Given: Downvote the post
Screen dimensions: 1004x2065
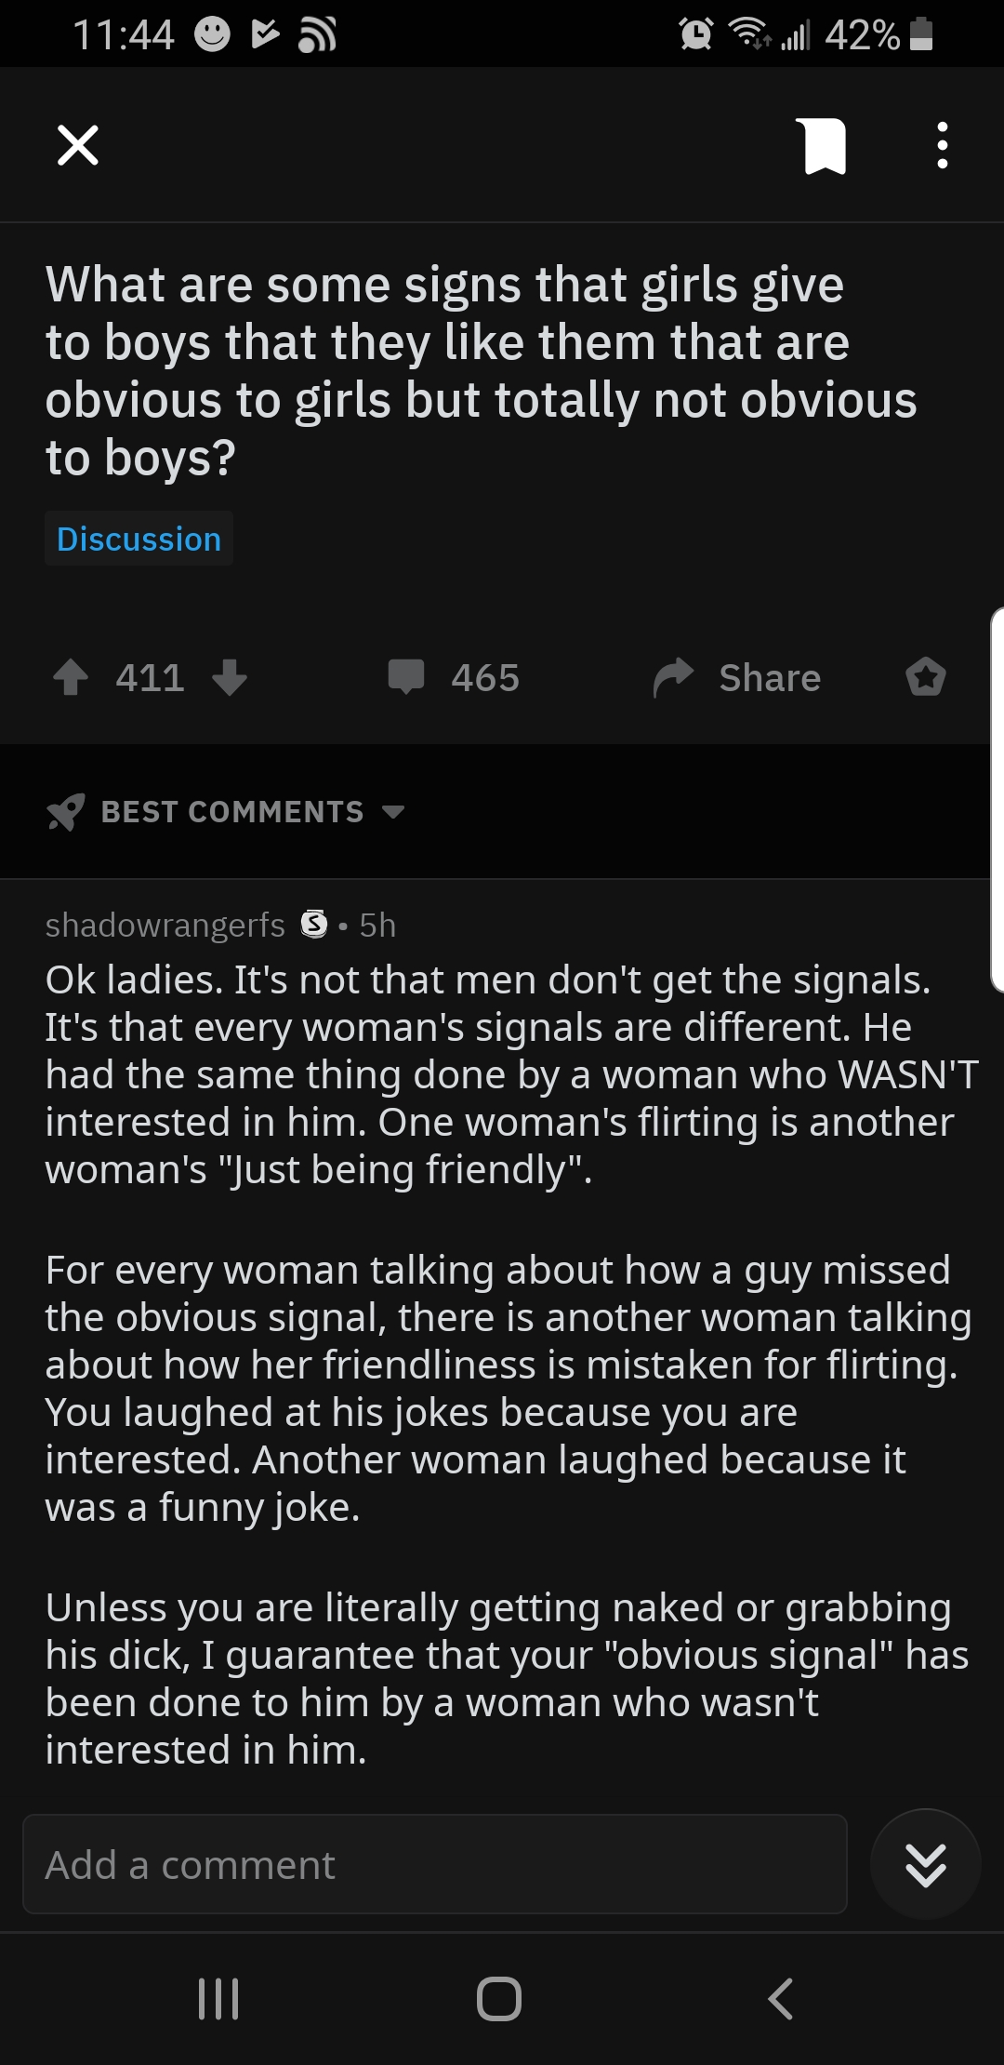Looking at the screenshot, I should coord(230,677).
